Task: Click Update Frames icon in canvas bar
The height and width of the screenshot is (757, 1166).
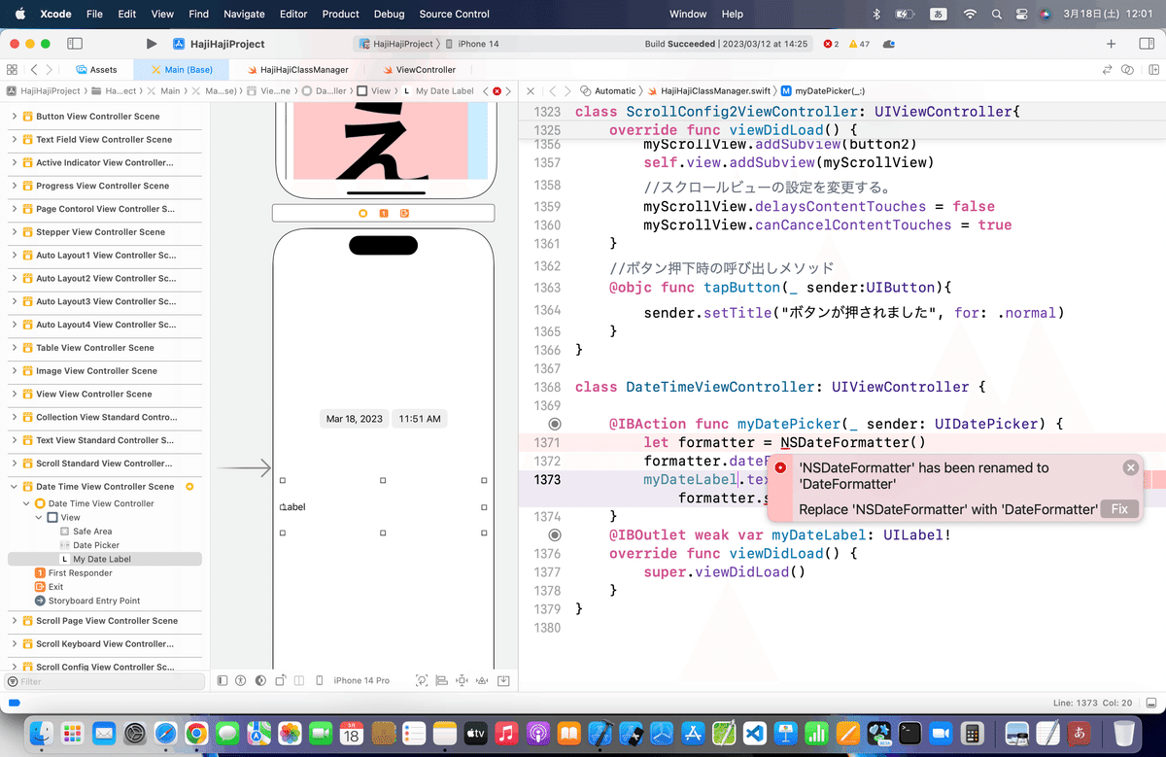Action: pyautogui.click(x=422, y=680)
